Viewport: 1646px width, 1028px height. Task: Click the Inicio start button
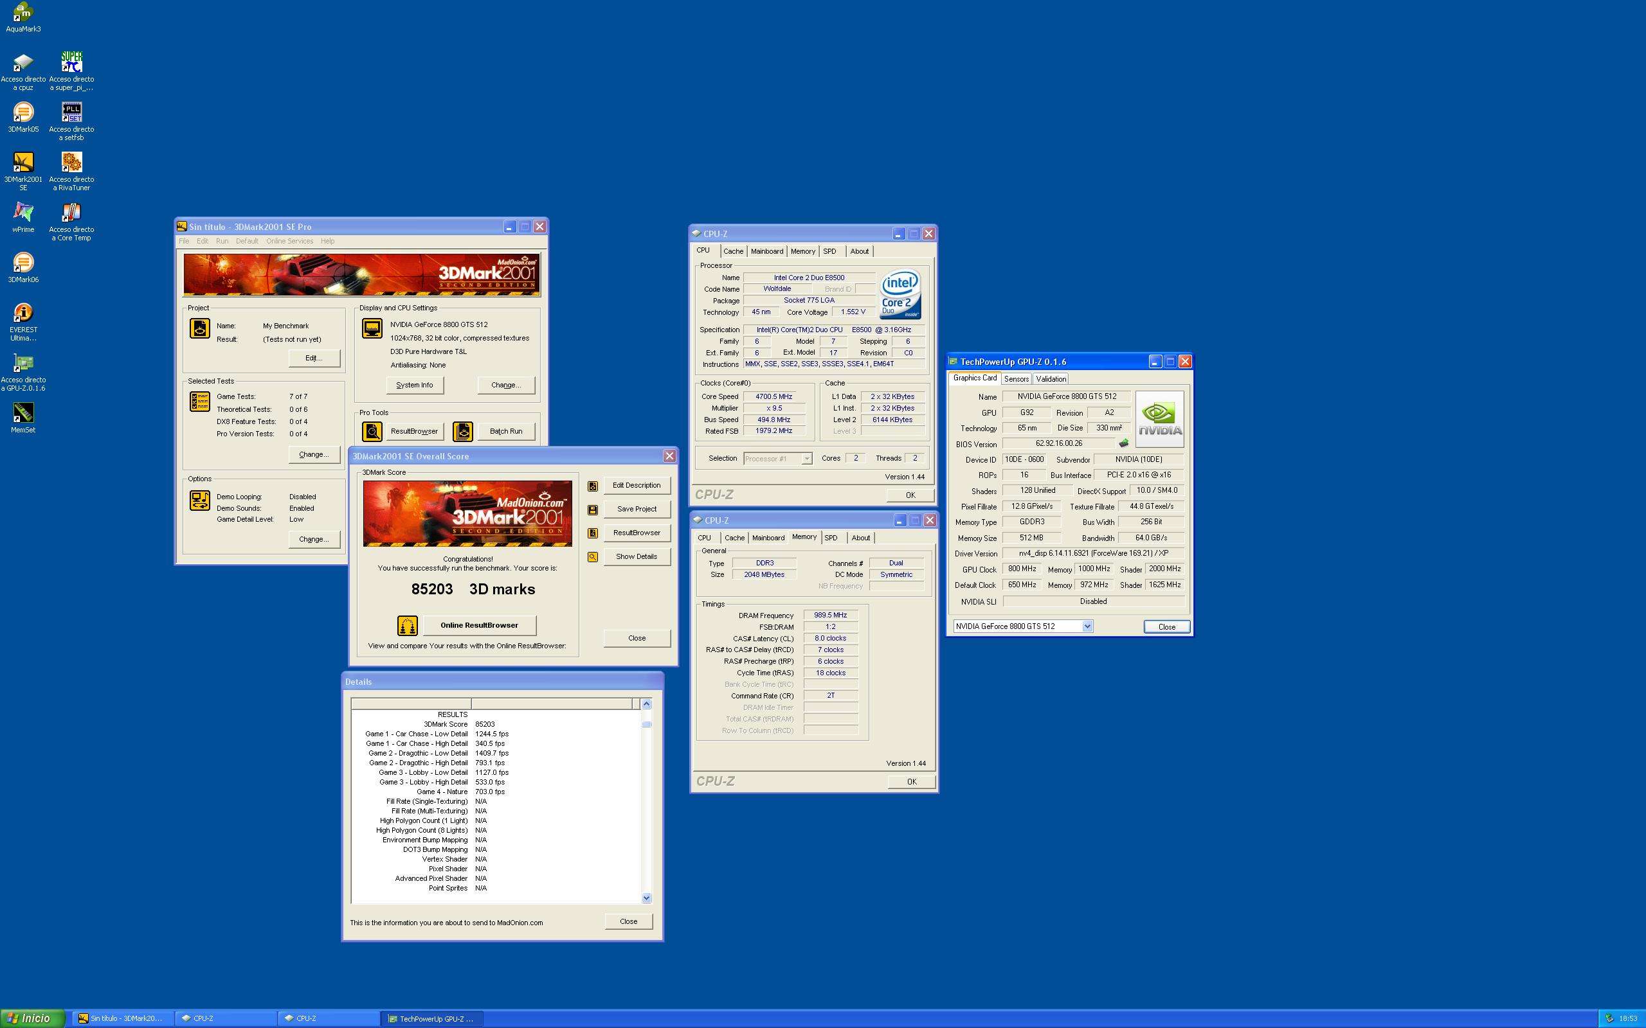tap(32, 1018)
